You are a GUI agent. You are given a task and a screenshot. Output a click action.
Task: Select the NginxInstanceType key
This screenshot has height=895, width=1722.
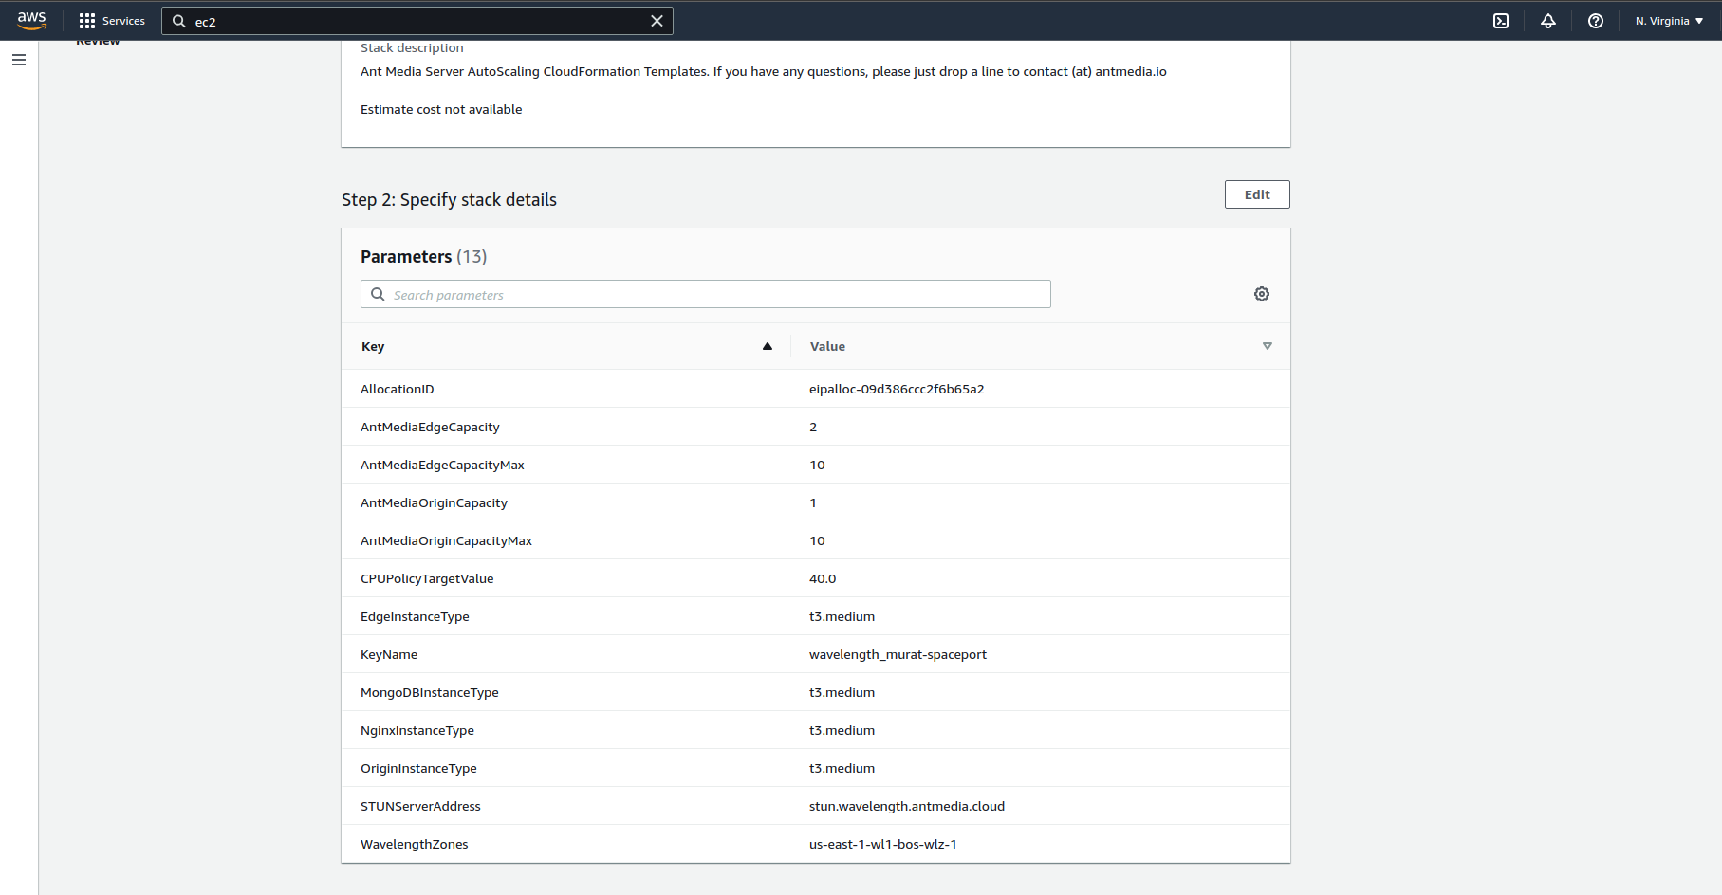tap(417, 730)
